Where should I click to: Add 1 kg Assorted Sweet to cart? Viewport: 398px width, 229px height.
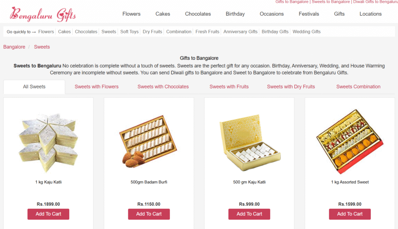click(350, 214)
